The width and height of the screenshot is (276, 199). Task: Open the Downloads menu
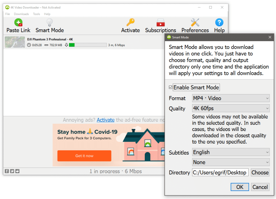pyautogui.click(x=21, y=14)
